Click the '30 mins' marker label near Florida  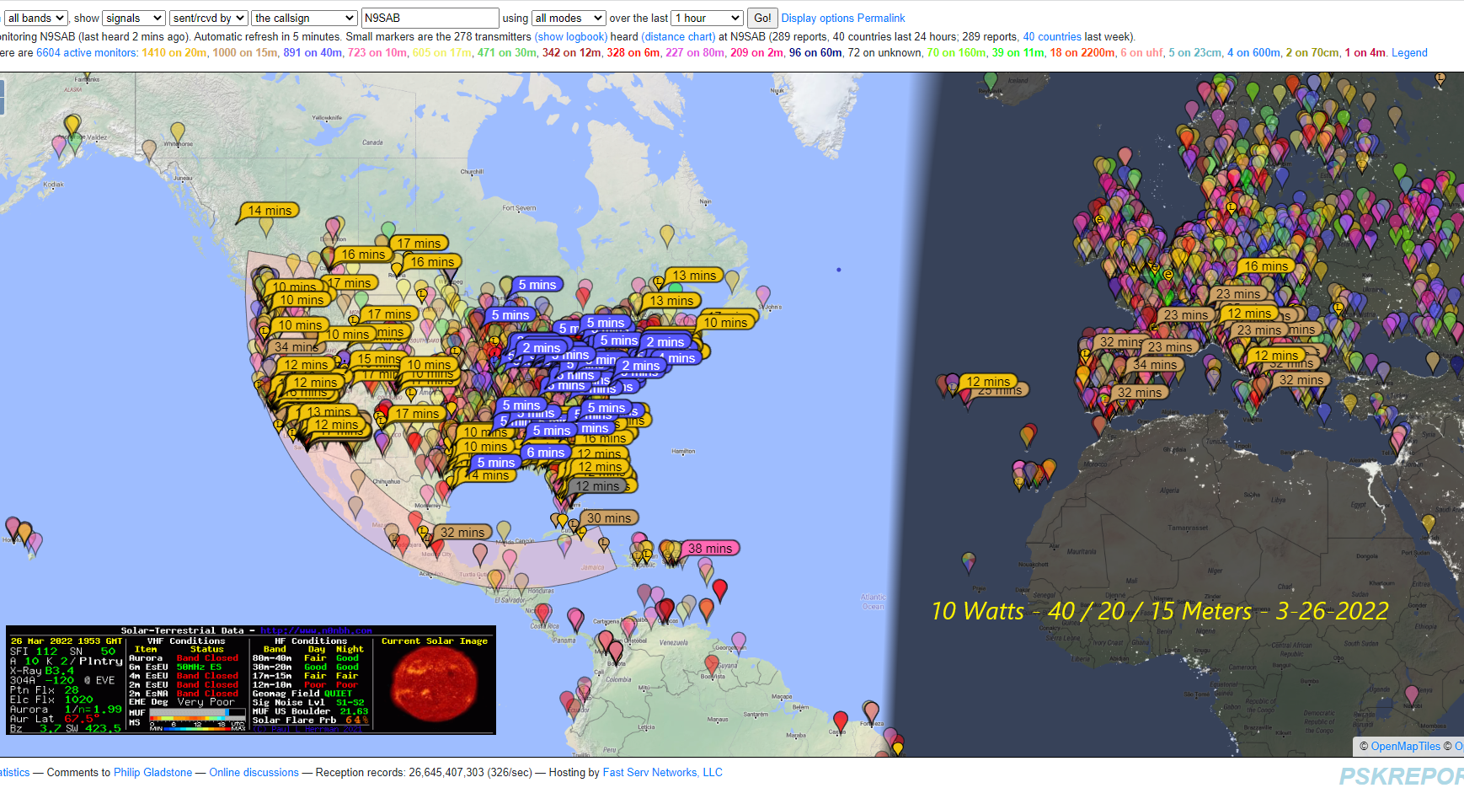tap(609, 518)
